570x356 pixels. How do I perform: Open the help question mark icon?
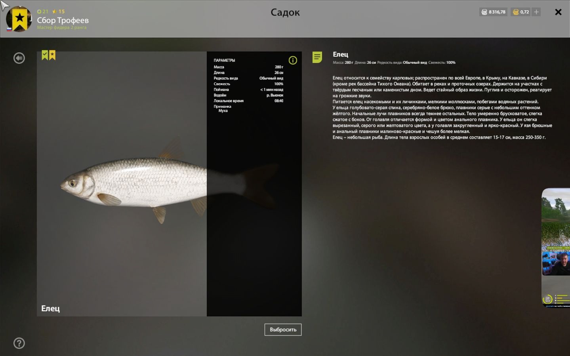pyautogui.click(x=19, y=343)
